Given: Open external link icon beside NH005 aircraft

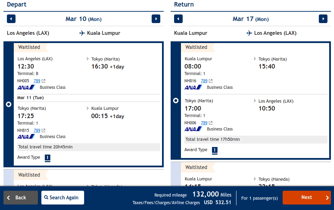Looking at the screenshot, I should click(43, 81).
